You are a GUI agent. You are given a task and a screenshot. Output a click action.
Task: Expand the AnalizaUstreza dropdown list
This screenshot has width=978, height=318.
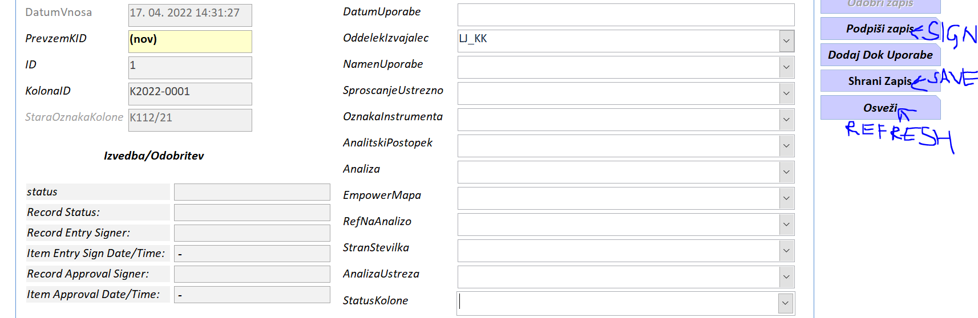point(786,277)
